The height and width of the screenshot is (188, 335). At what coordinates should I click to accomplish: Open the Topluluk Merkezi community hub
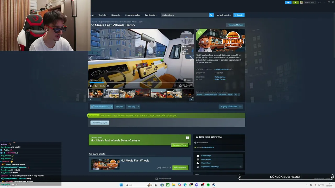236,25
